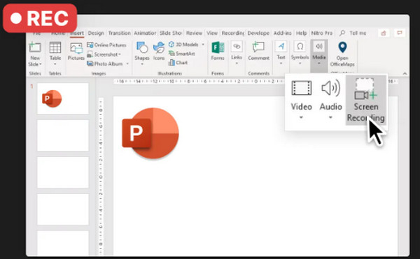Click the Share icon in title bar
The height and width of the screenshot is (259, 420).
[x=384, y=33]
